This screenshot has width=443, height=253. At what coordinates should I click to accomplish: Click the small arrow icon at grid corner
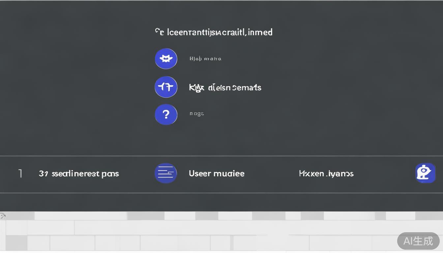(3, 216)
